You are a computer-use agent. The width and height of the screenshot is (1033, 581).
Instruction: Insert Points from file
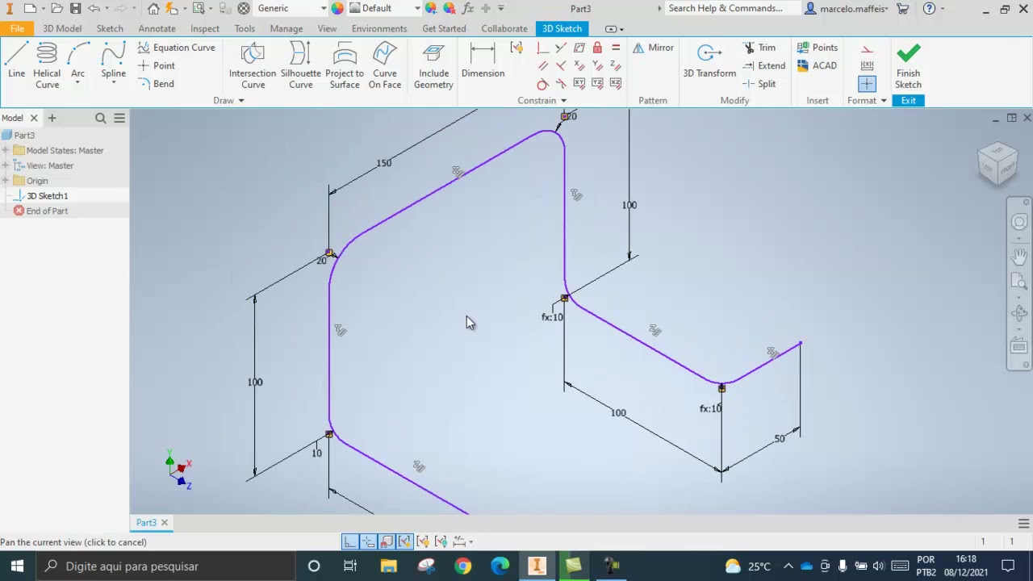817,48
